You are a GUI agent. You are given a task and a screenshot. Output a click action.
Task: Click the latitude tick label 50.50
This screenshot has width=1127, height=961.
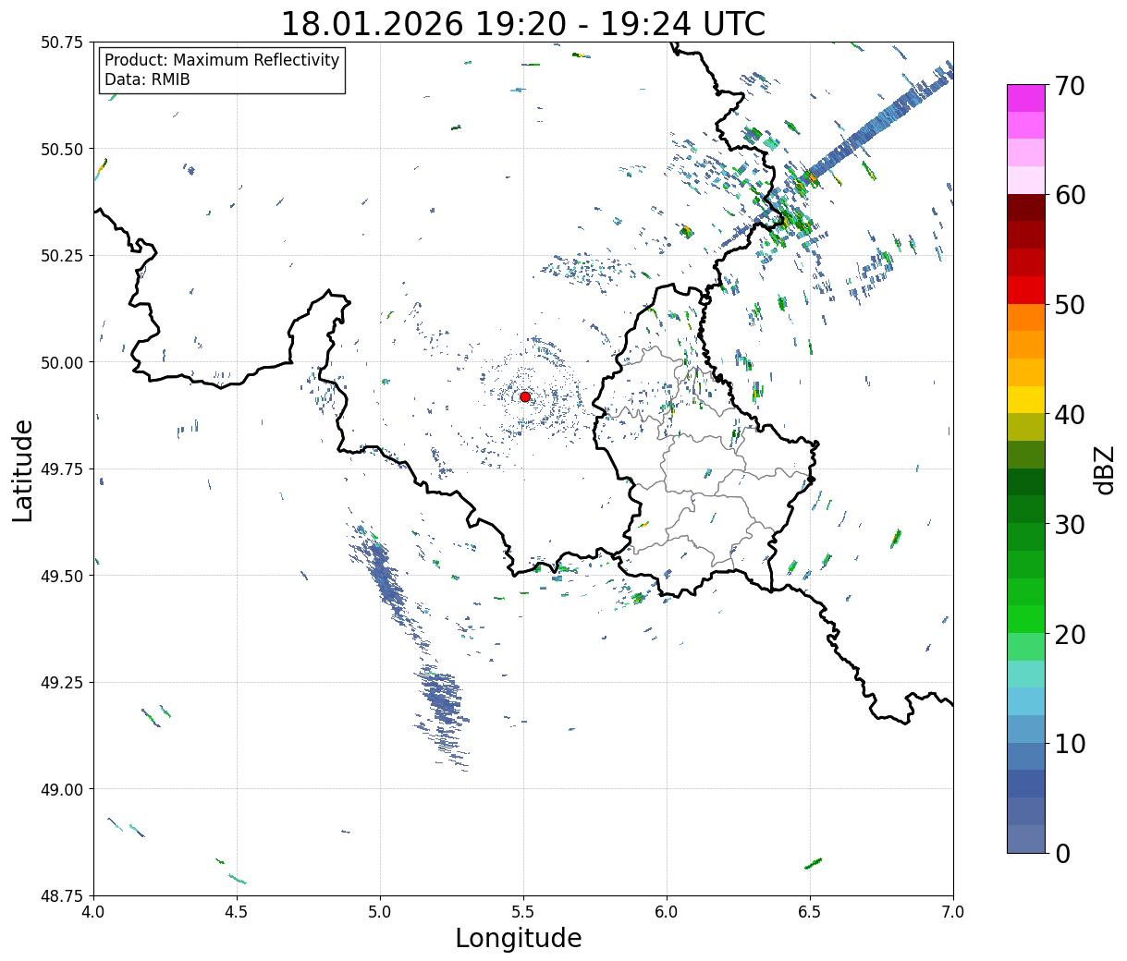(62, 149)
